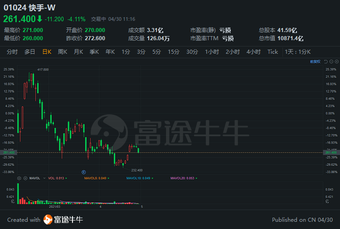Click the -11.200 change value
Image resolution: width=340 pixels, height=229 pixels.
point(54,19)
